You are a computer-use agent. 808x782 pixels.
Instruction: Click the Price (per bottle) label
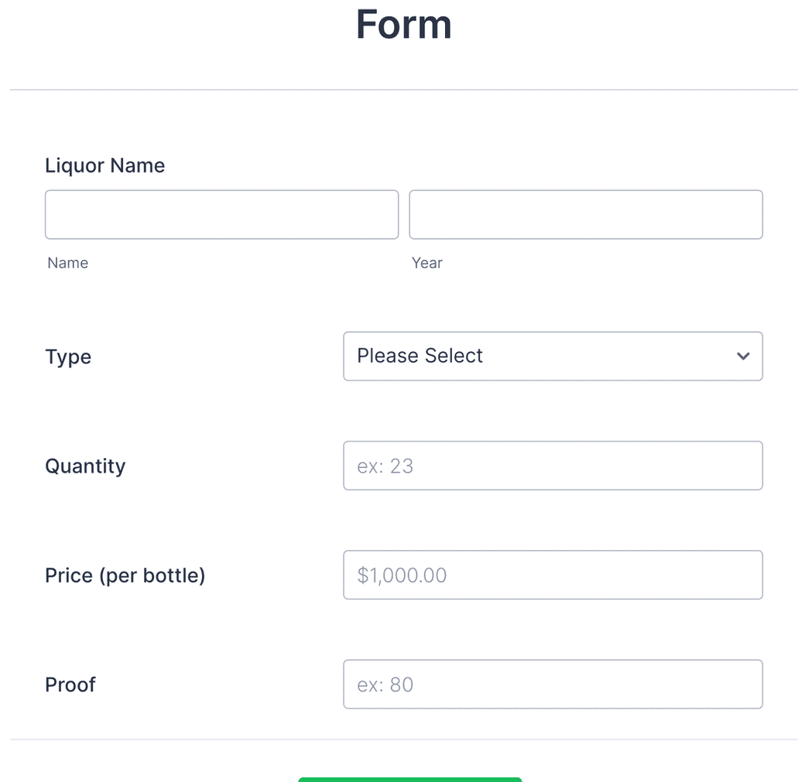[125, 575]
